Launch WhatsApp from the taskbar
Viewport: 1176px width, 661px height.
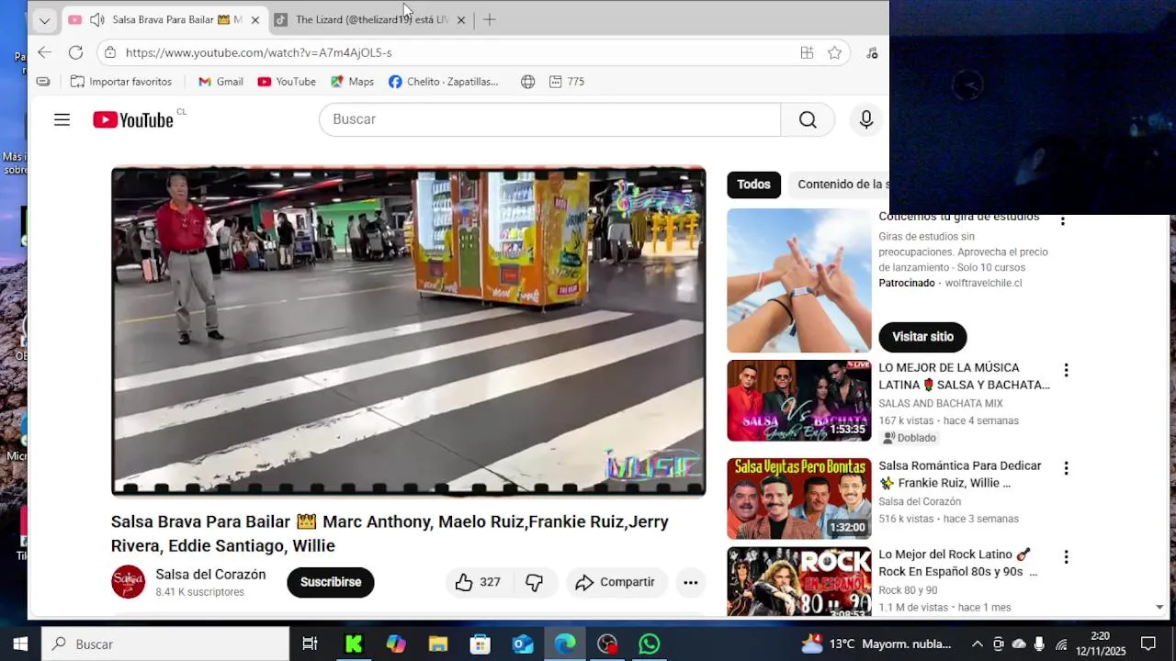coord(650,644)
